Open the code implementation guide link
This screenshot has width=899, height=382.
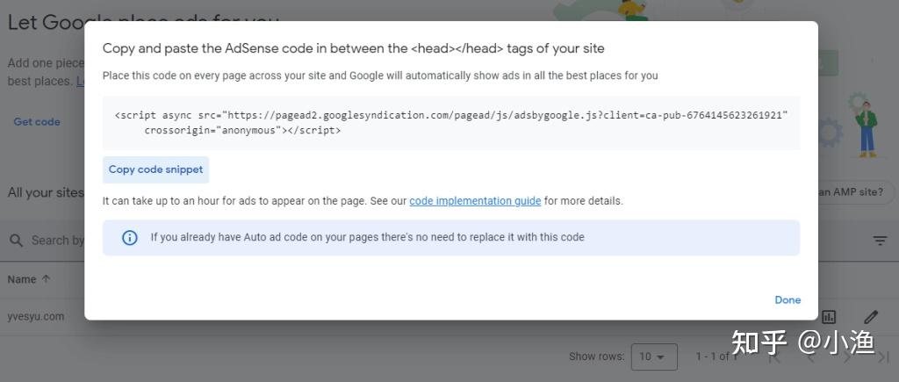475,201
